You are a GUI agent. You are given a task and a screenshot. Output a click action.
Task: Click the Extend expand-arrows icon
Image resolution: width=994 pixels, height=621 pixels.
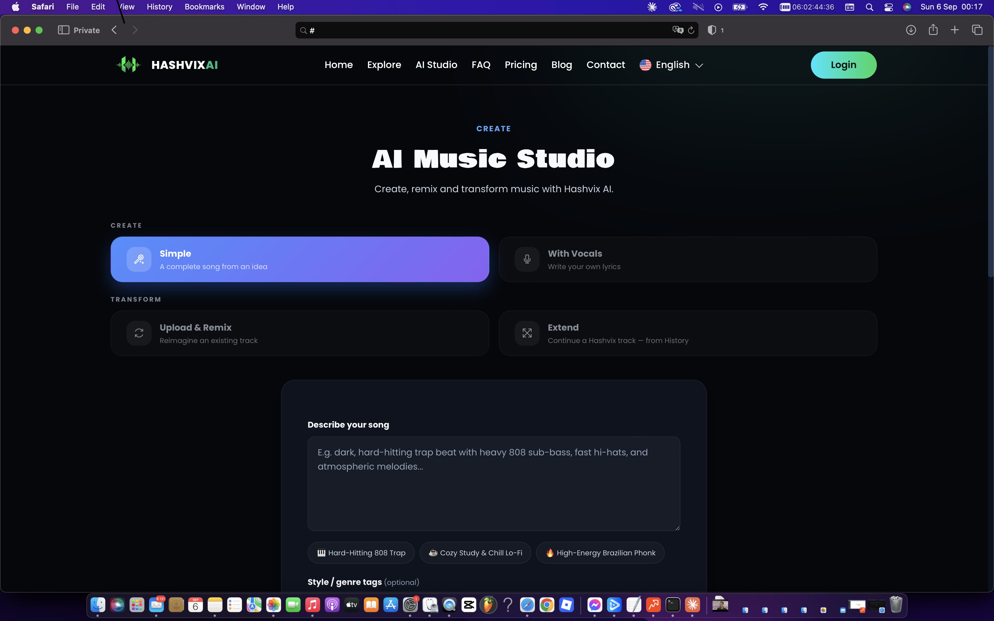pos(527,333)
